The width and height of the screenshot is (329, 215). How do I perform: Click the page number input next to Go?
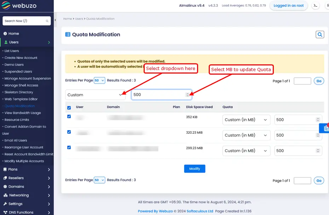click(302, 81)
